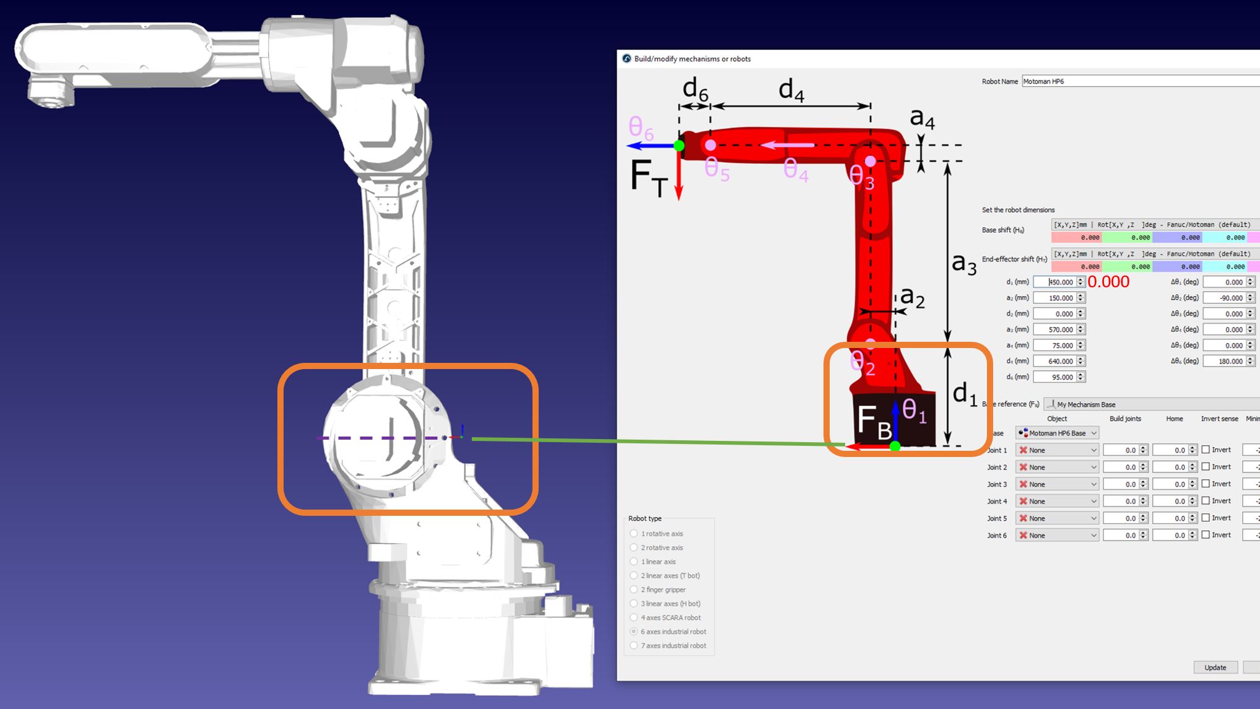Click the red X icon for Joint 3

pyautogui.click(x=1023, y=484)
